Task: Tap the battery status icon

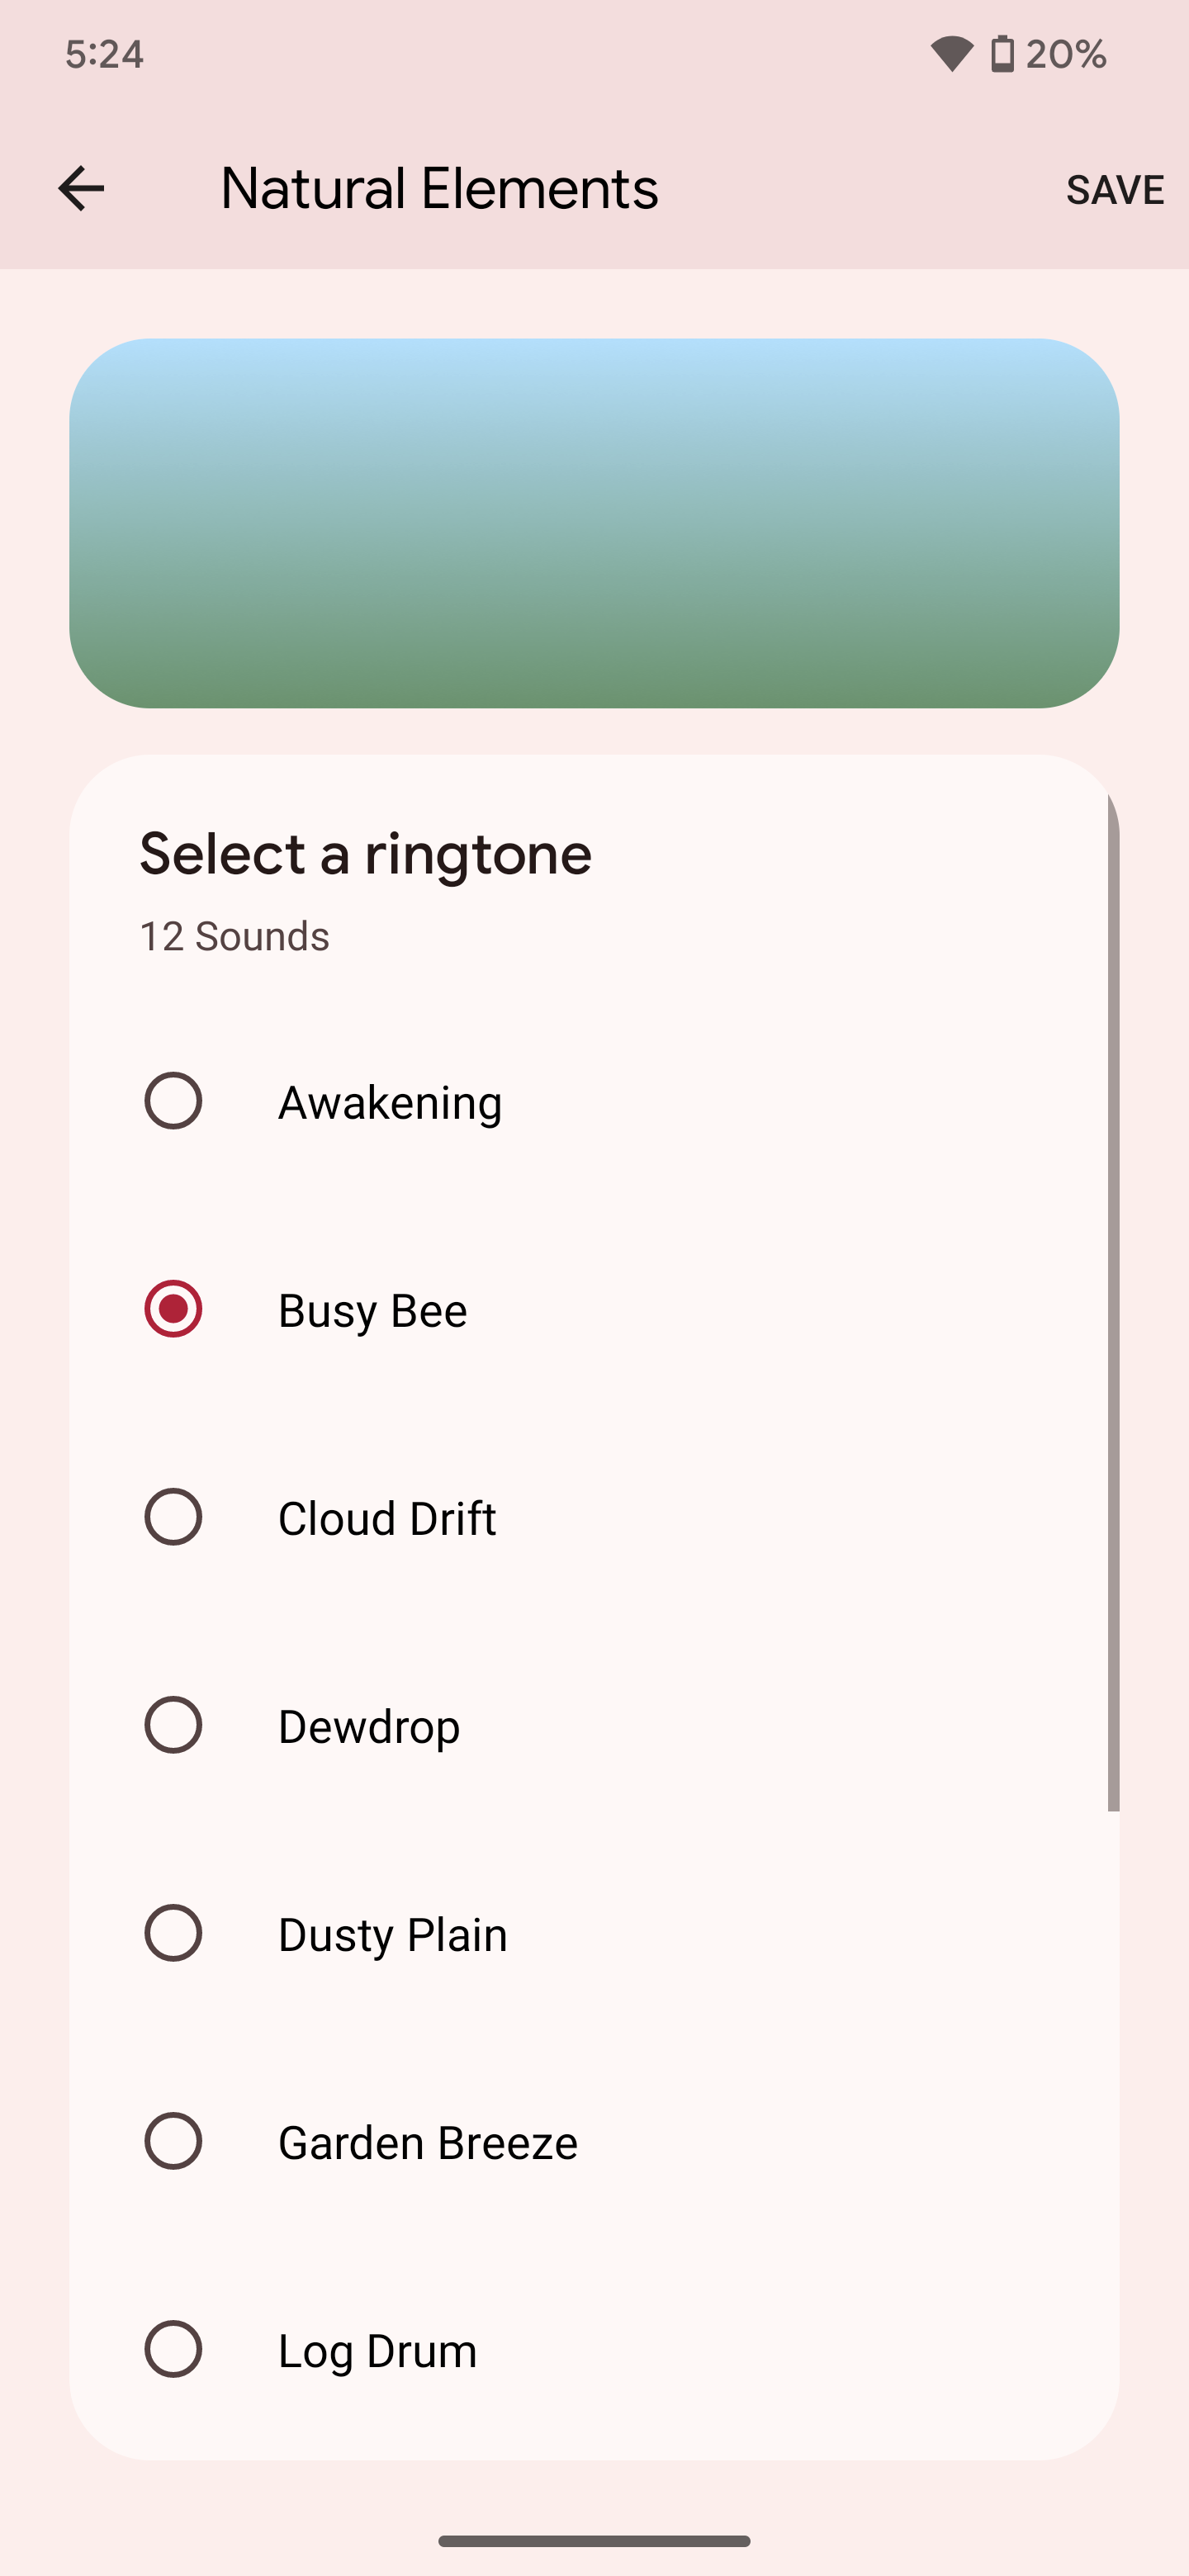Action: 1002,54
